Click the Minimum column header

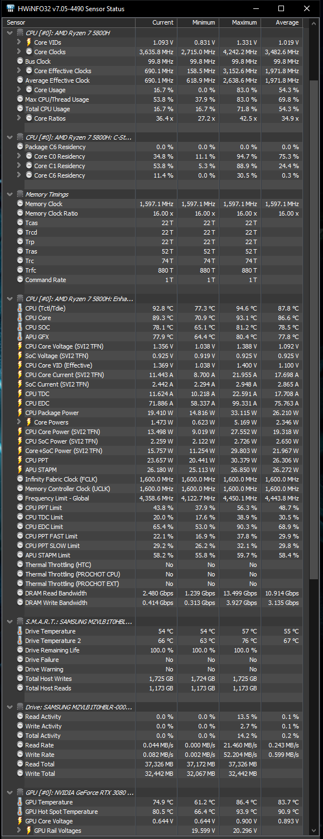click(197, 22)
